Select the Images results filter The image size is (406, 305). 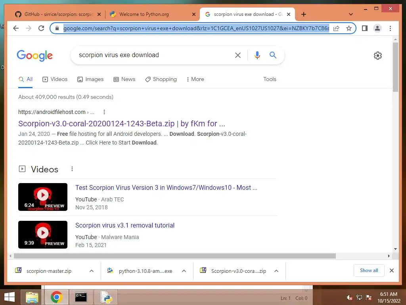90,79
